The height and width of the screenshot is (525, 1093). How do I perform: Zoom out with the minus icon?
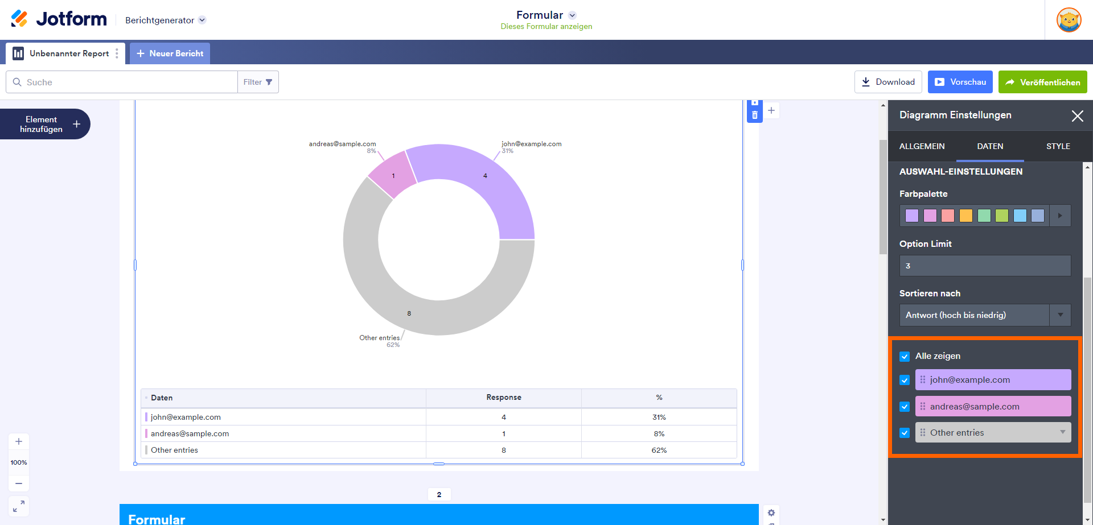pyautogui.click(x=19, y=483)
